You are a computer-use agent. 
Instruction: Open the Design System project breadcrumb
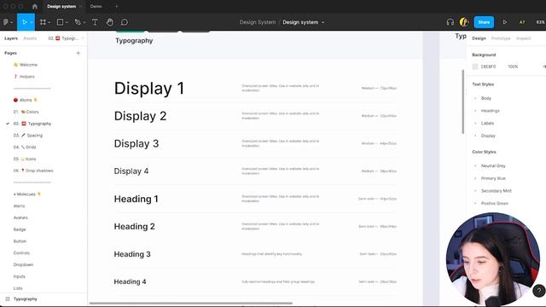(258, 22)
